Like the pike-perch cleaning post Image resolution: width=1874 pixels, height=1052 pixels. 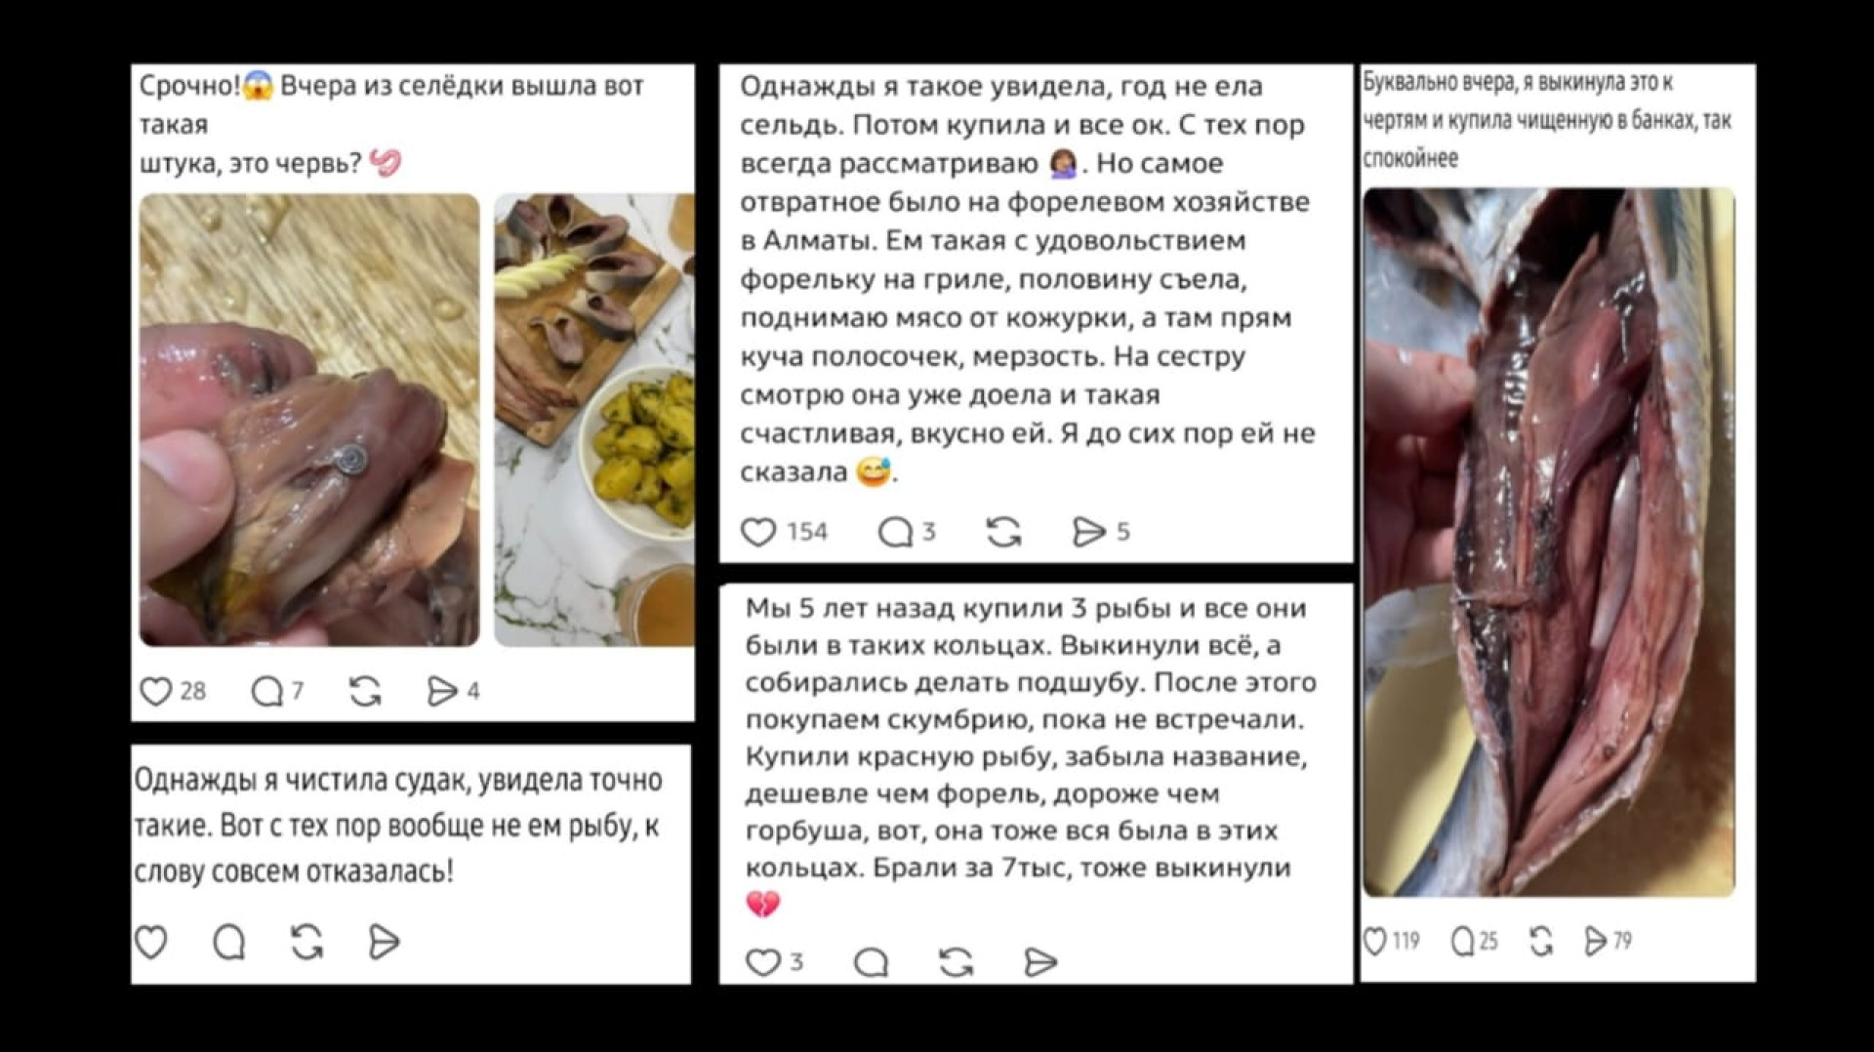[x=151, y=942]
